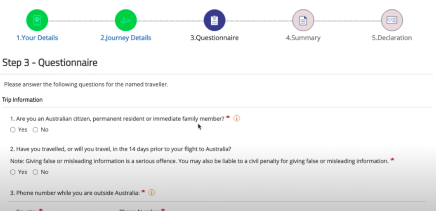The height and width of the screenshot is (211, 436).
Task: Click the green passport icon for Your Details
Action: point(37,20)
